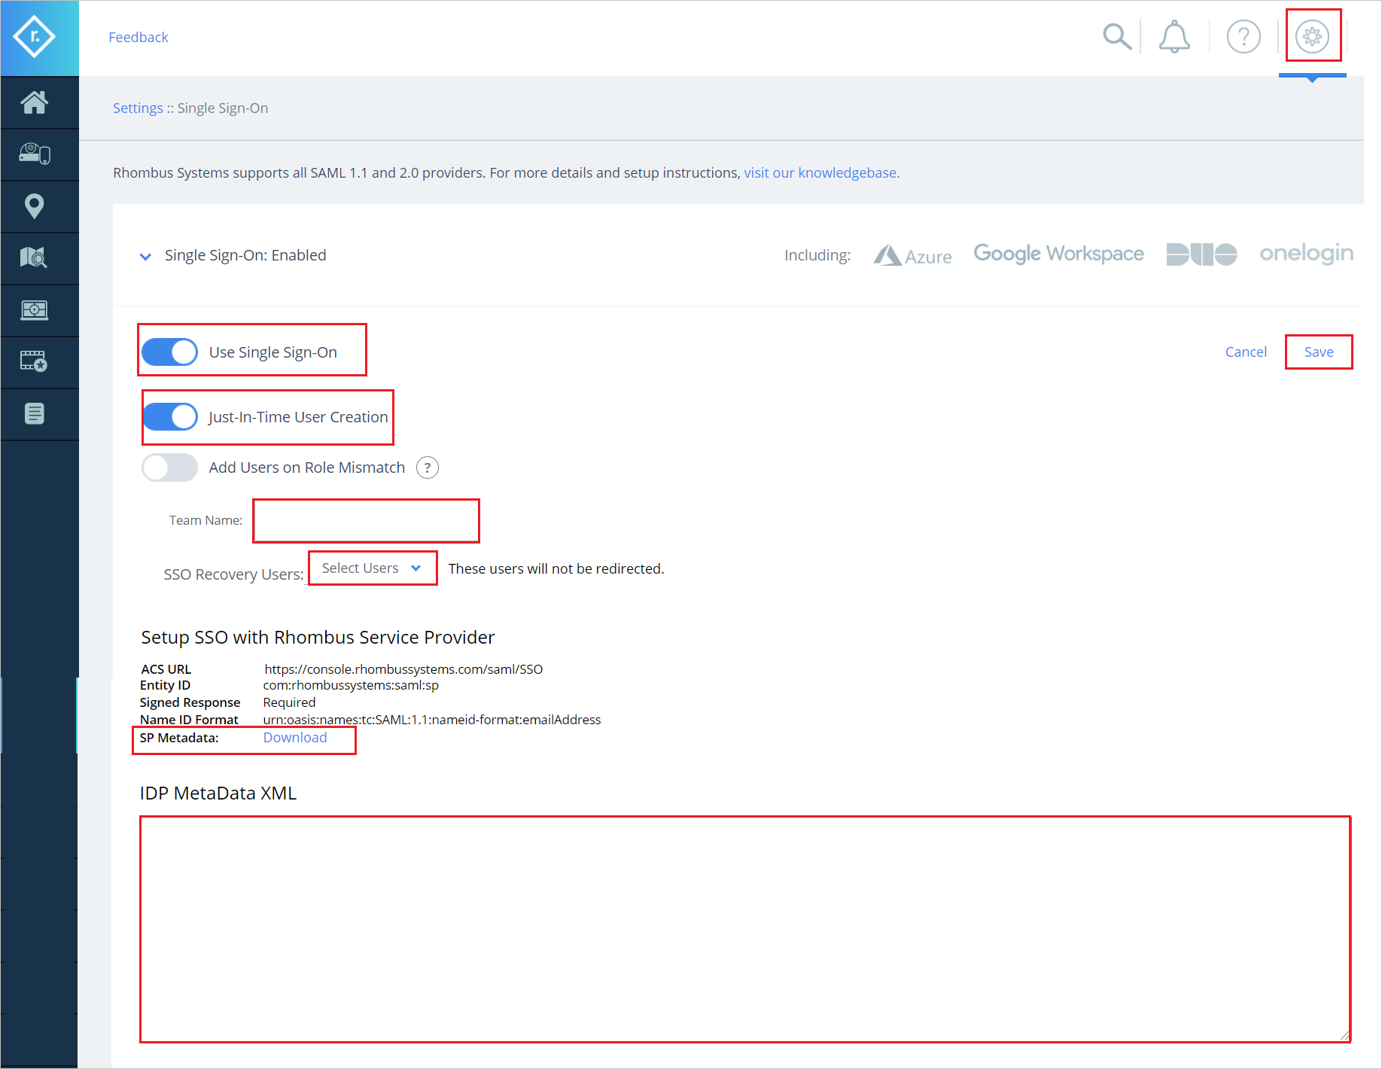Viewport: 1382px width, 1069px height.
Task: Enable Add Users on Role Mismatch
Action: click(x=170, y=467)
